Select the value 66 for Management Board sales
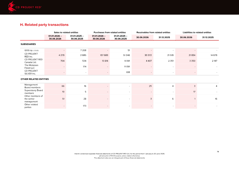 [x=63, y=86]
